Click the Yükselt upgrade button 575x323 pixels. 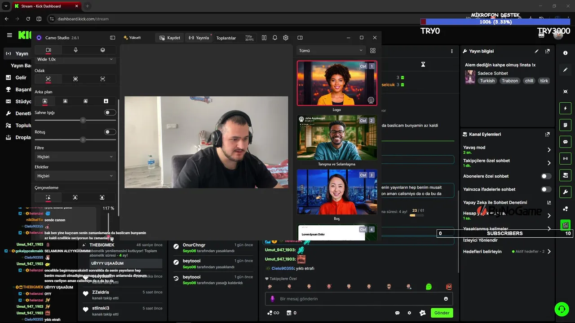[x=132, y=38]
